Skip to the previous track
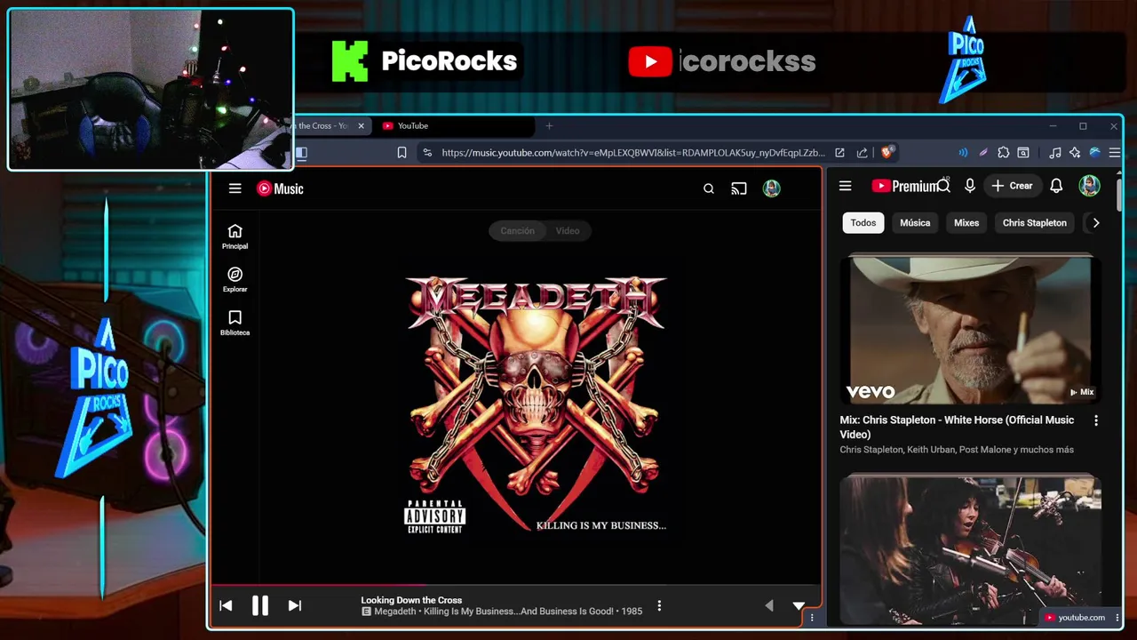Screen dimensions: 1137x640 226,605
